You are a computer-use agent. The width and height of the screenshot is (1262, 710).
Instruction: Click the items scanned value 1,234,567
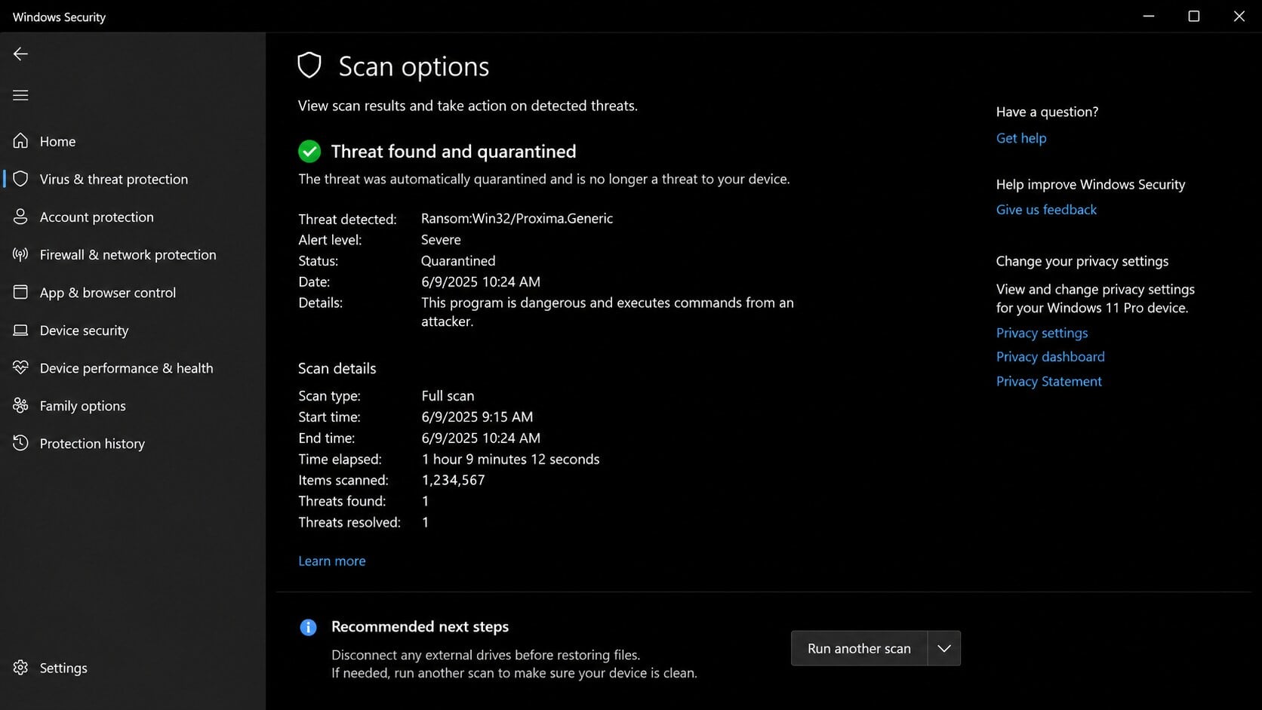tap(453, 480)
